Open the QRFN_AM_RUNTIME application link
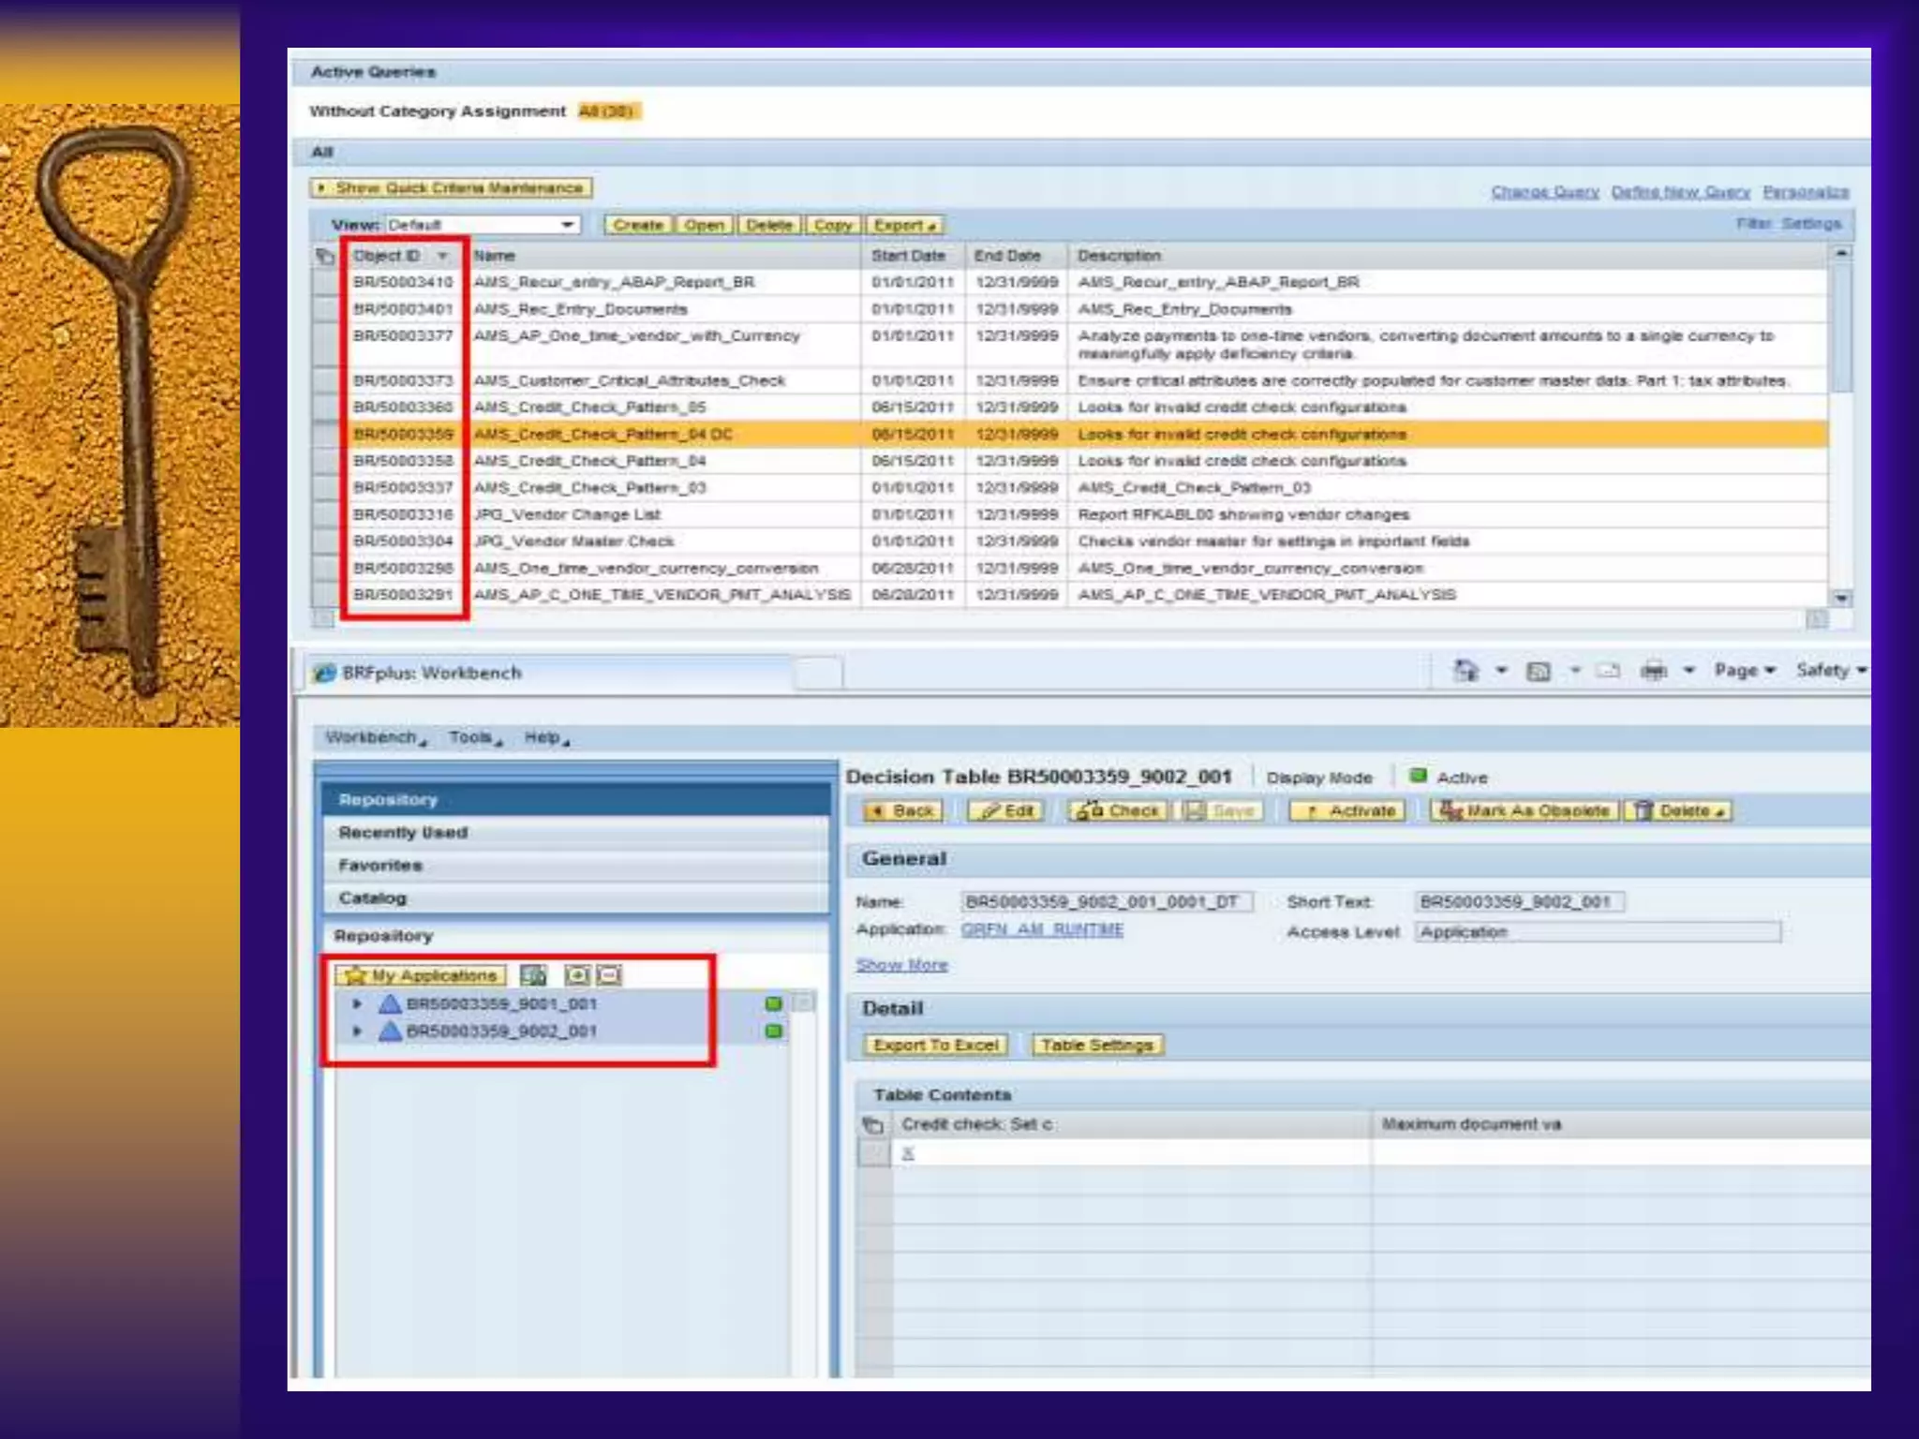 click(1042, 929)
